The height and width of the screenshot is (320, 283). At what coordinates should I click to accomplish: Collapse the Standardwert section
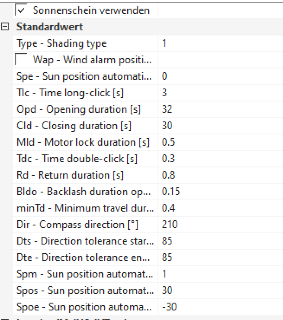tap(6, 27)
